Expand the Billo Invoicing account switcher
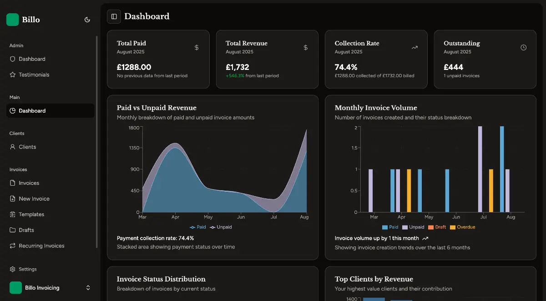Viewport: 546px width, 301px height. pos(88,288)
